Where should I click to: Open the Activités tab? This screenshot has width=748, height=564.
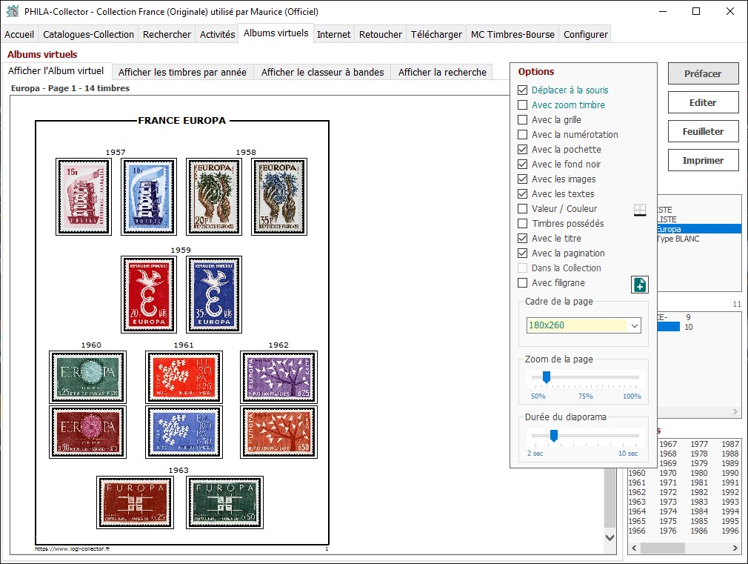(217, 34)
